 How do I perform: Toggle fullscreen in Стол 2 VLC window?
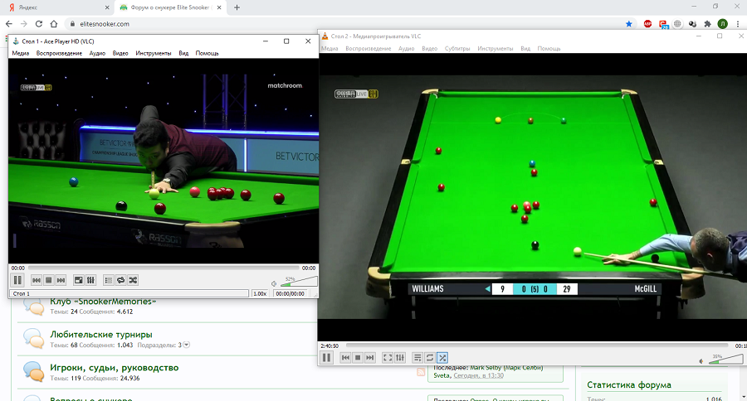click(388, 357)
